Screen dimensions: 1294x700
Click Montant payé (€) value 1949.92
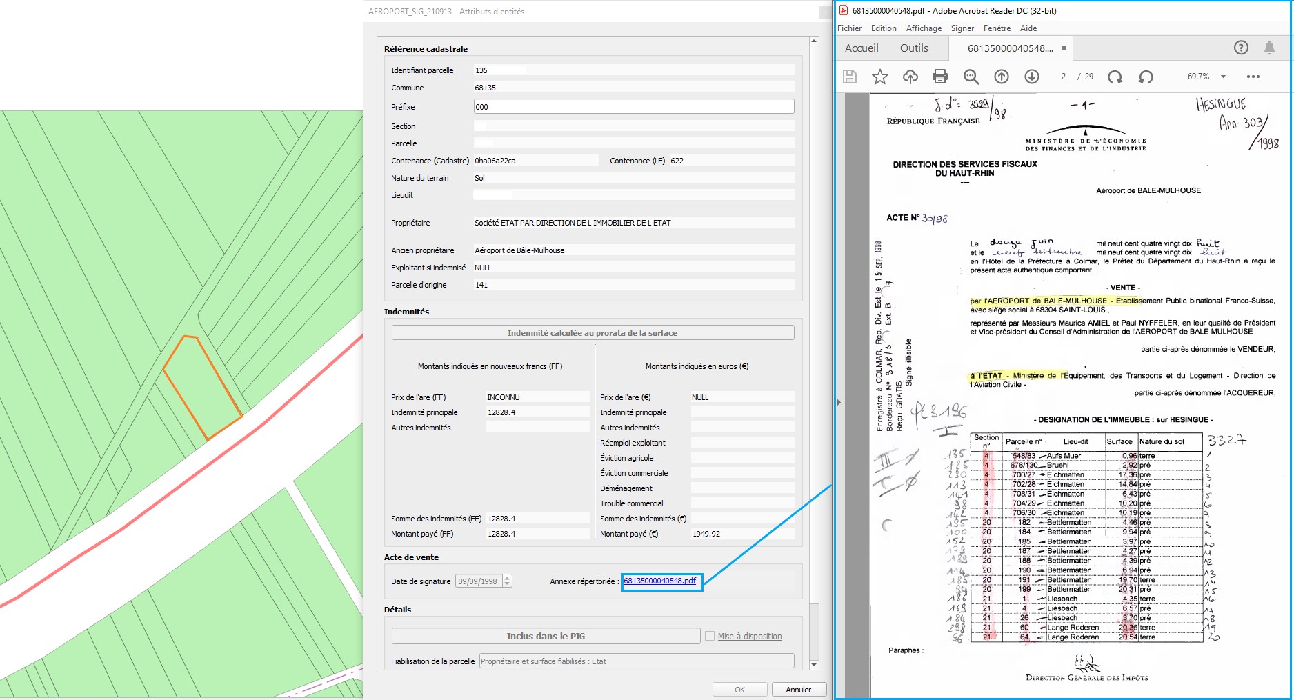[x=742, y=534]
